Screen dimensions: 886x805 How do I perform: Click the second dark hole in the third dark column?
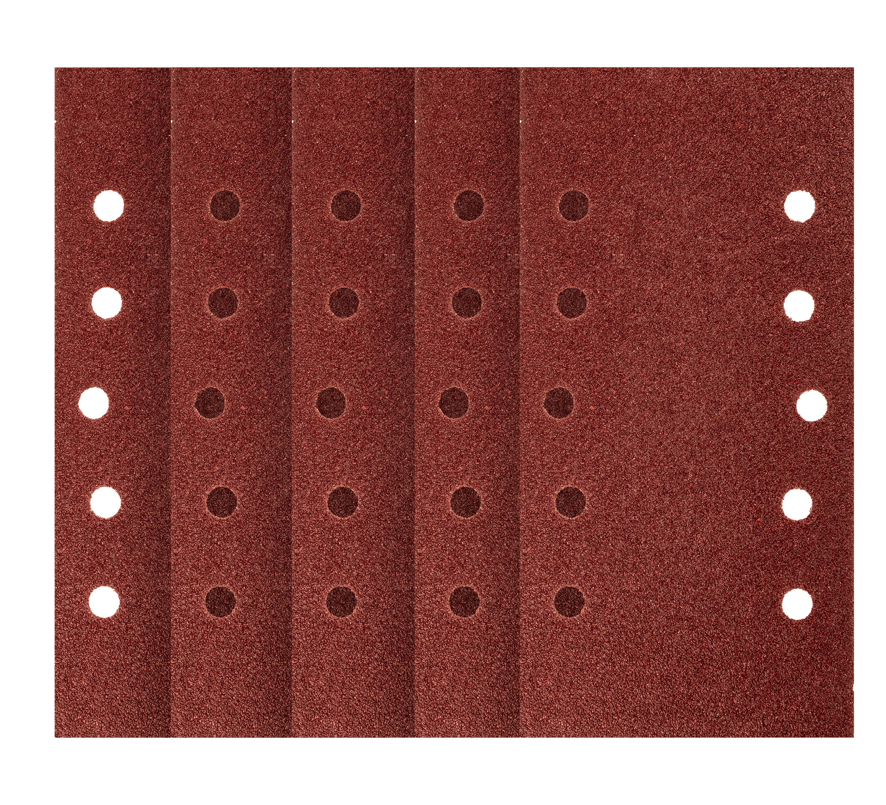click(x=467, y=303)
